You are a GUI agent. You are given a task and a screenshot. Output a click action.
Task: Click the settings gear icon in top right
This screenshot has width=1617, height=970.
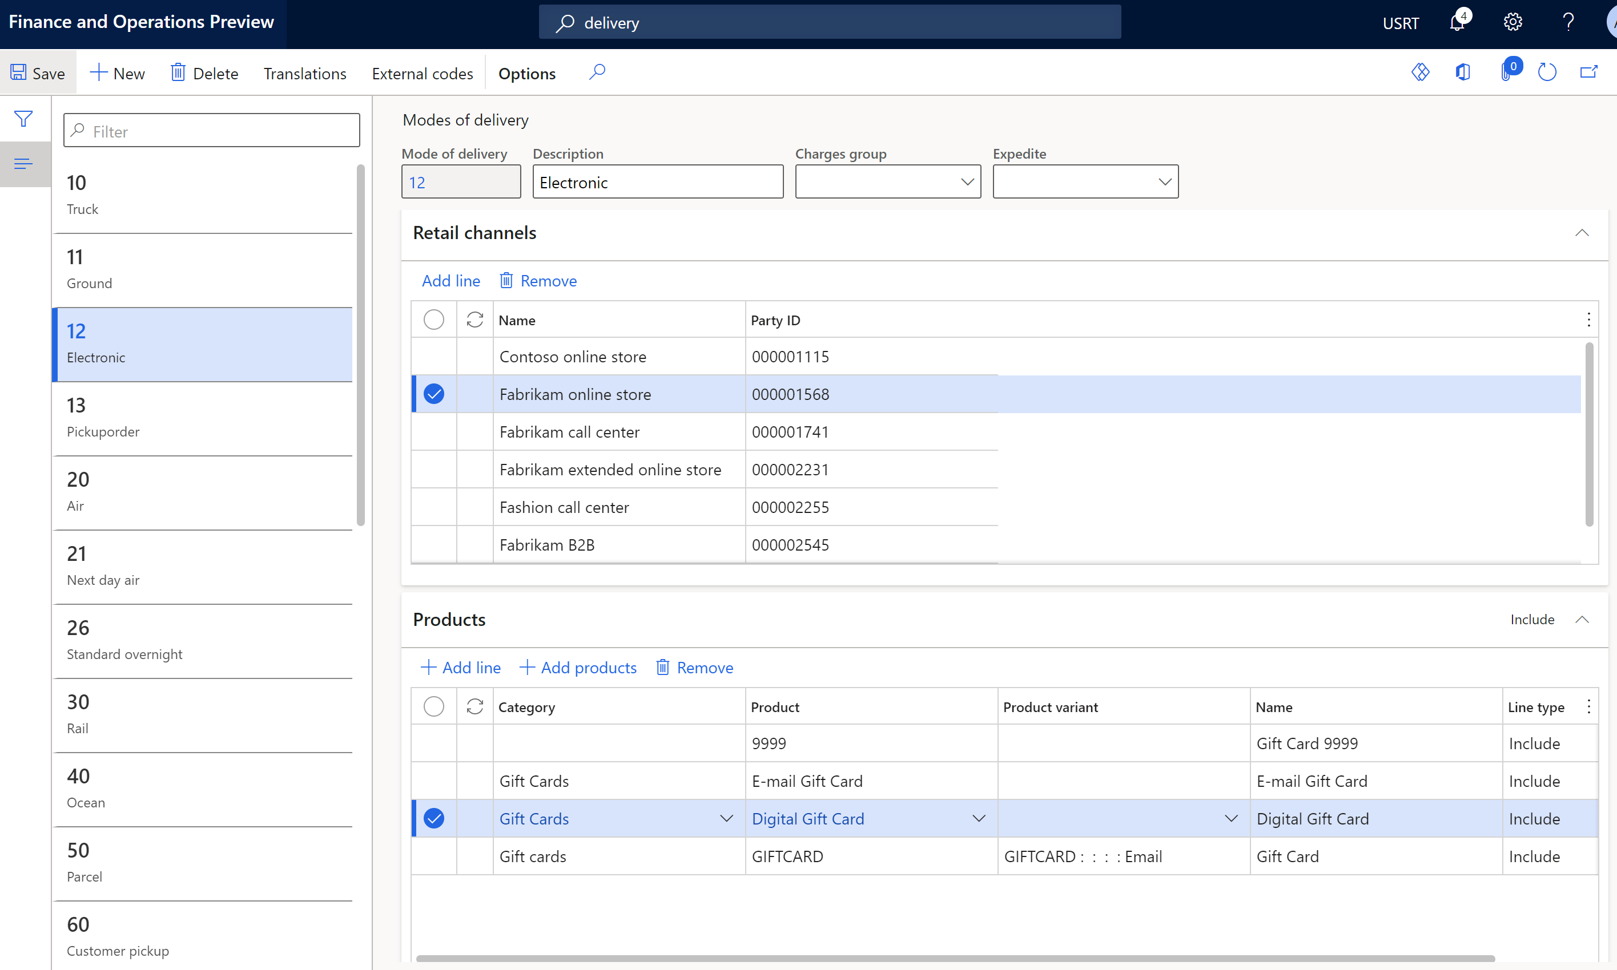tap(1513, 21)
